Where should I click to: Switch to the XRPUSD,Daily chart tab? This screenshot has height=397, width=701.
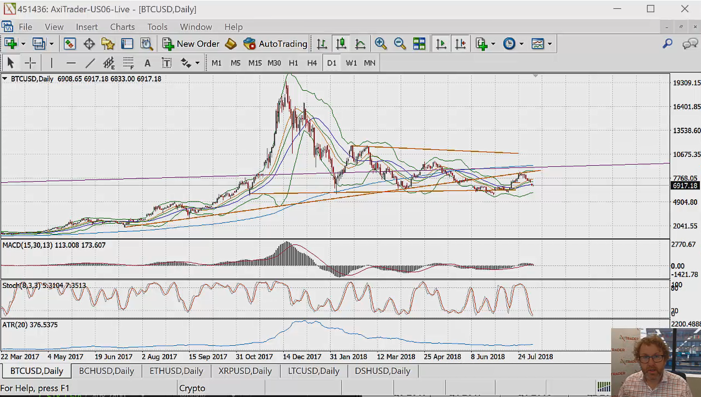(x=245, y=371)
